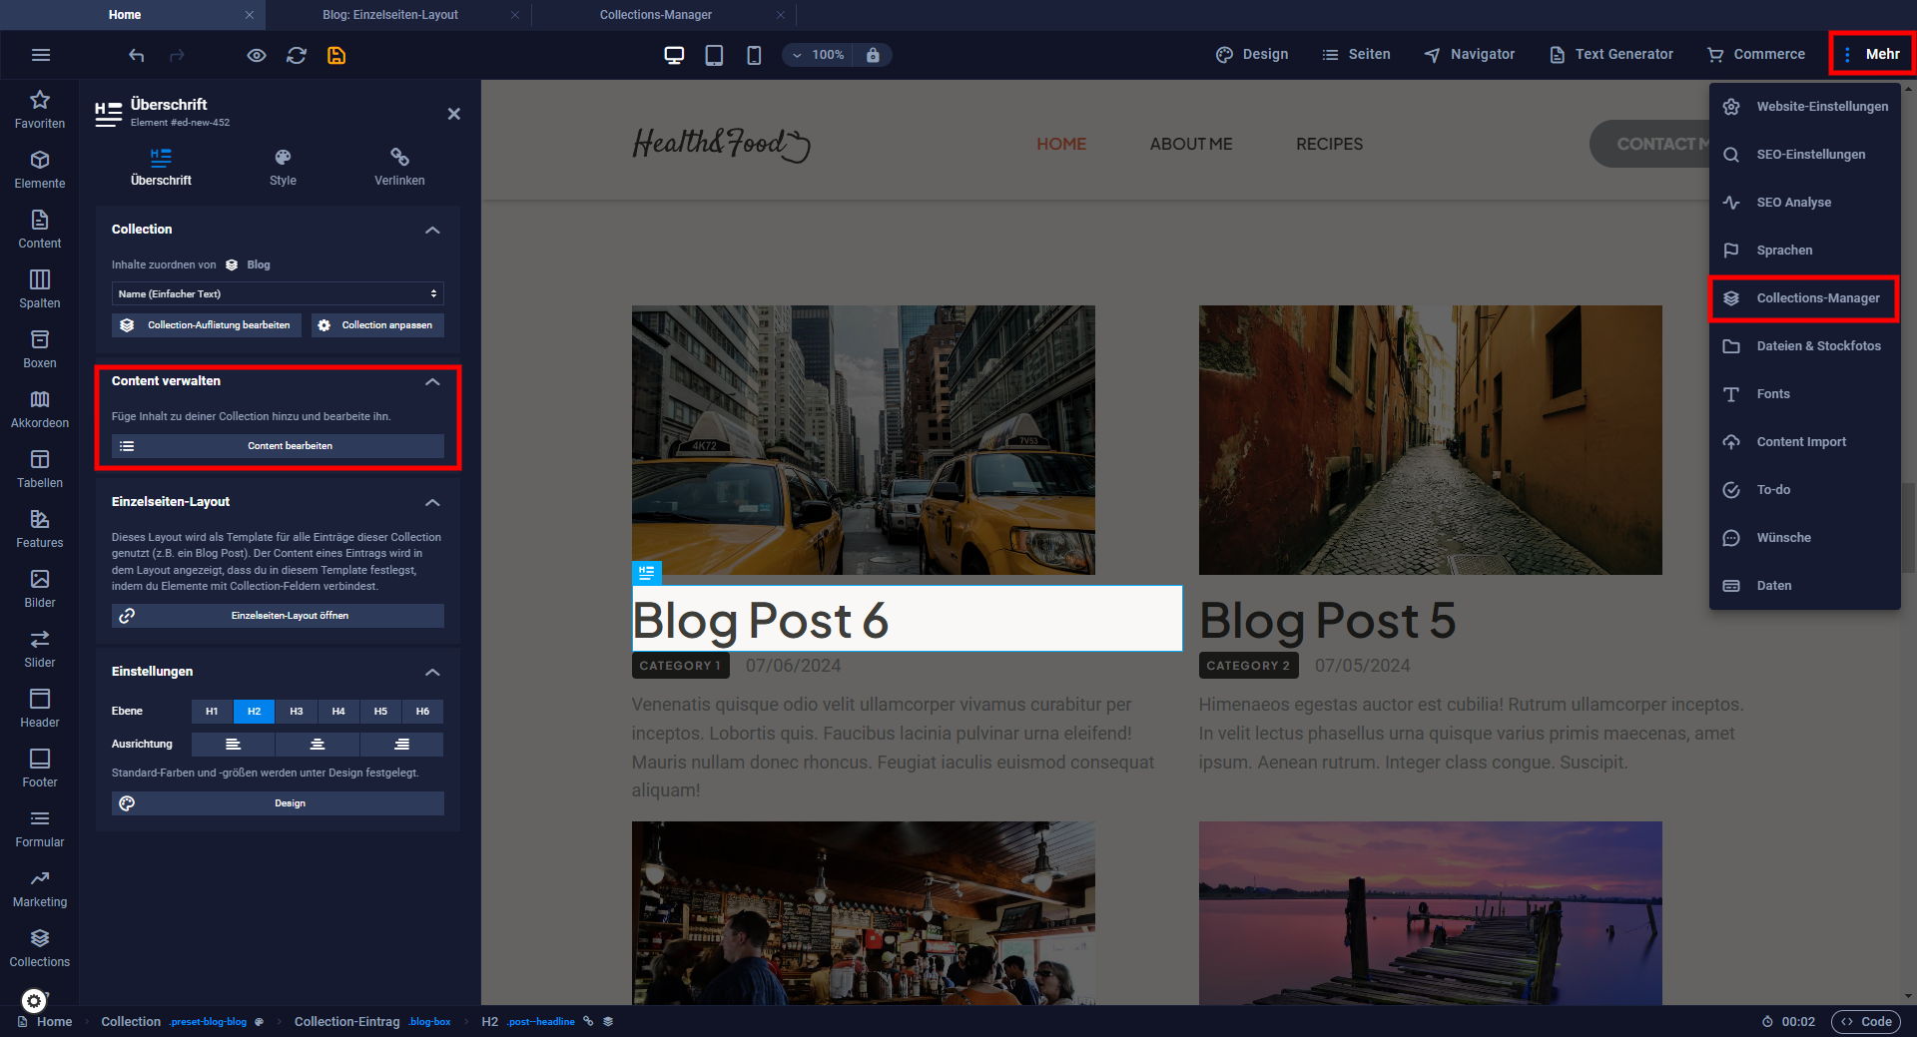Viewport: 1917px width, 1037px height.
Task: Choose SEO Analyse from the menu
Action: click(x=1804, y=203)
